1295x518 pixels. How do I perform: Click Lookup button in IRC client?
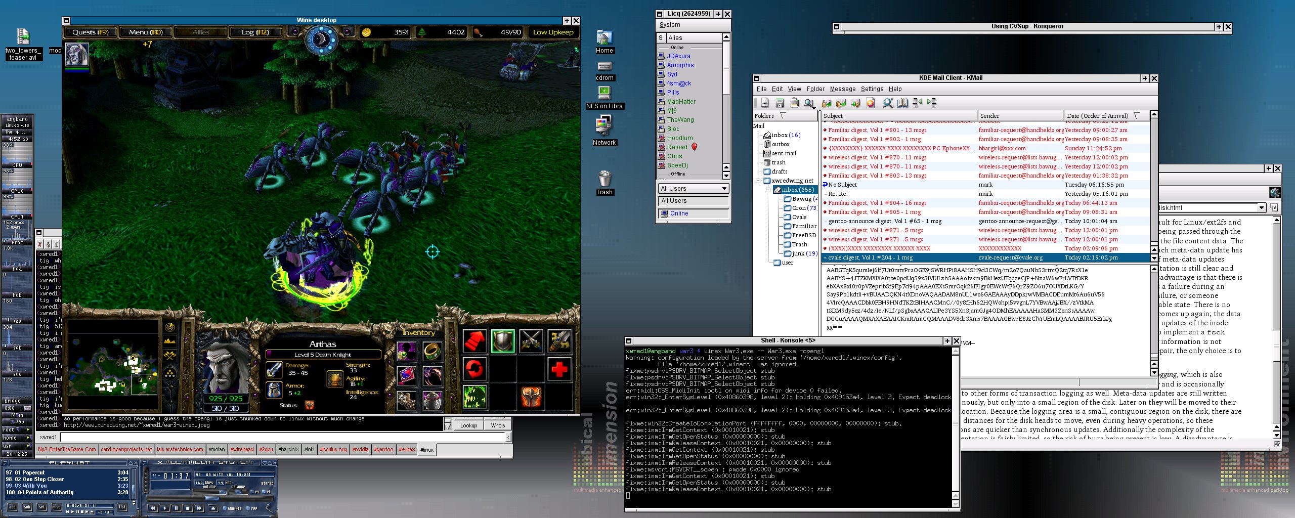[x=469, y=425]
